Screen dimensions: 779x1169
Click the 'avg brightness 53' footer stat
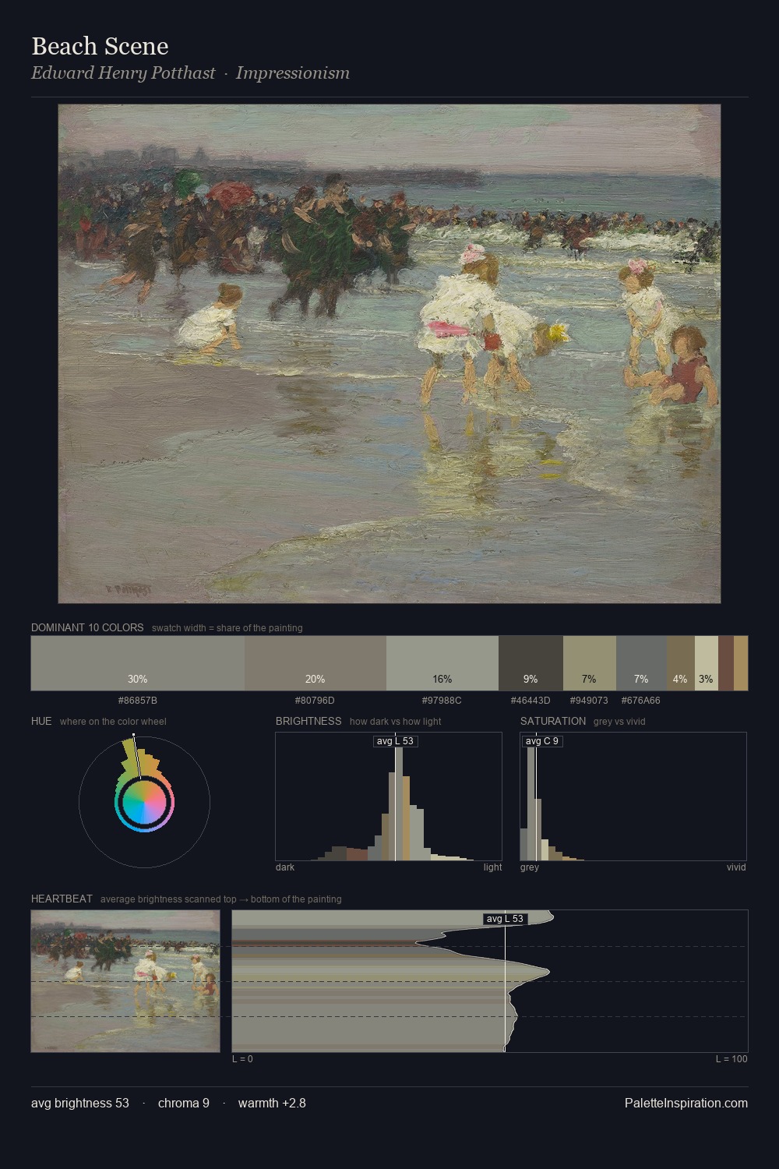tap(80, 1103)
